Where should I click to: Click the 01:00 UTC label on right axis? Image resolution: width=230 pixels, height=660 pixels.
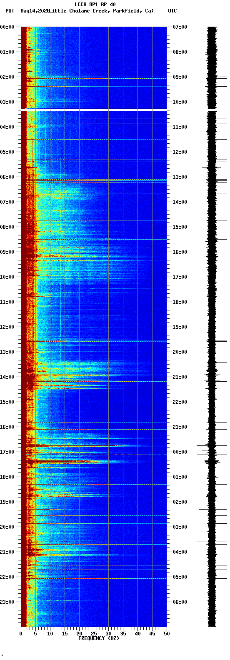(x=180, y=477)
